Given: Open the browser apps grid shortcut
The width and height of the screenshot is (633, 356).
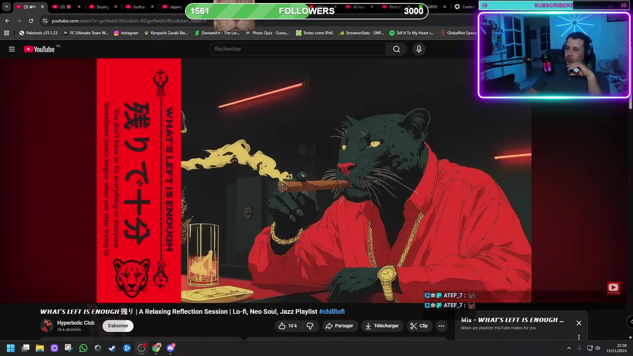Looking at the screenshot, I should pyautogui.click(x=6, y=33).
